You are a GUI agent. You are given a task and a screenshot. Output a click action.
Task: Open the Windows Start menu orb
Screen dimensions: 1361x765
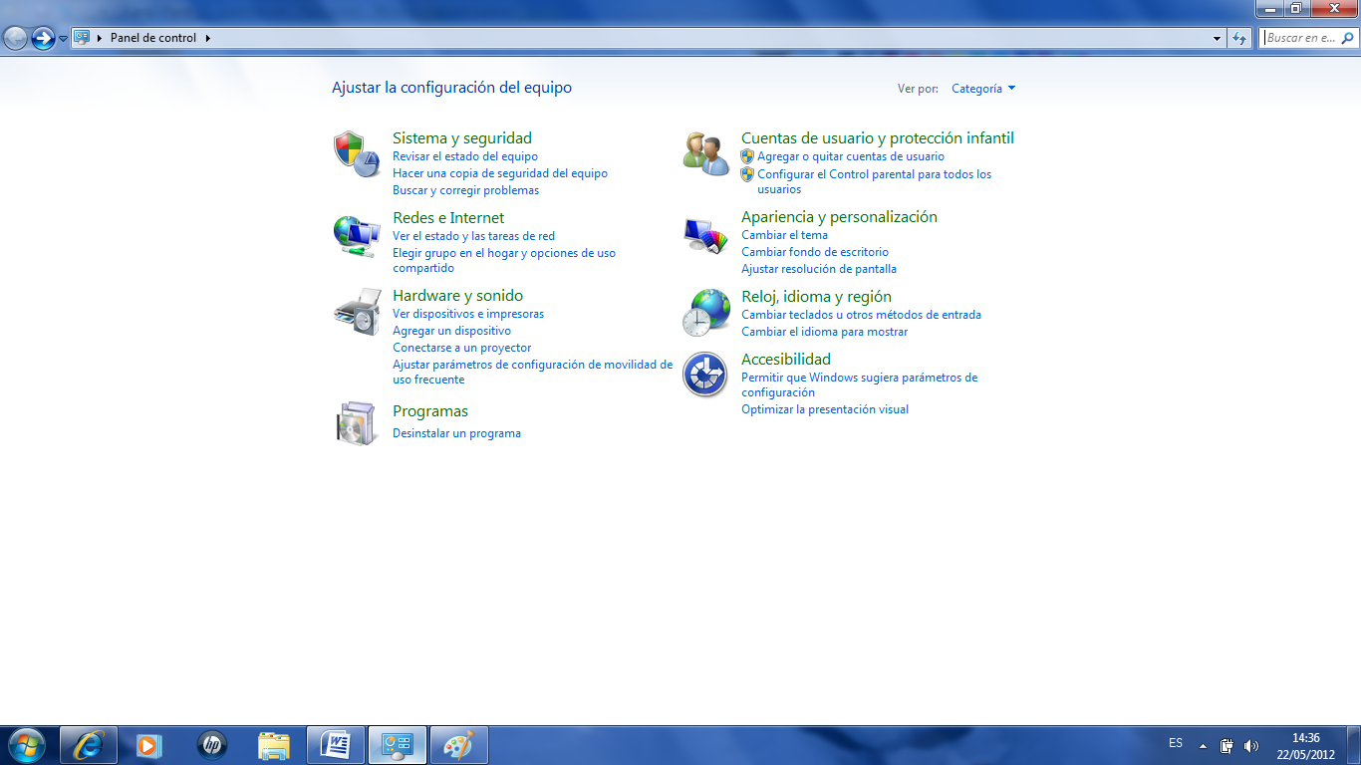point(26,744)
